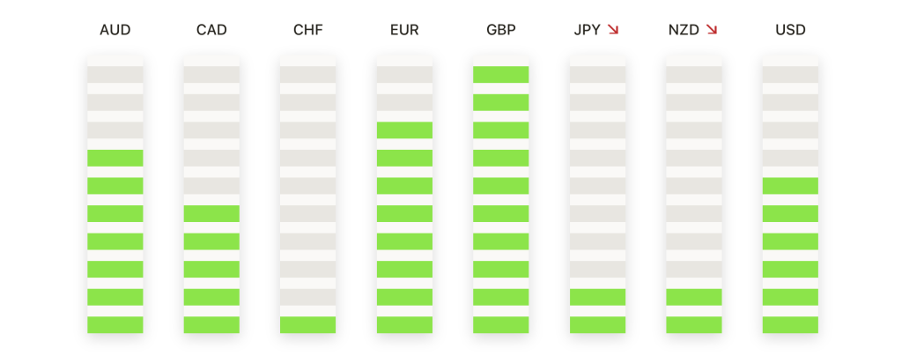This screenshot has width=902, height=356.
Task: Click the topmost green bar in EUR column
Action: [404, 130]
